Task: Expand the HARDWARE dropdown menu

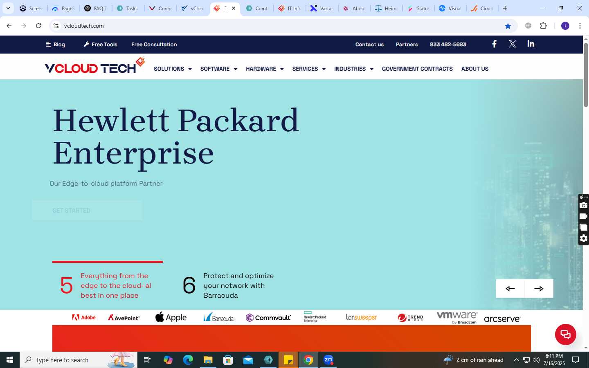Action: pyautogui.click(x=265, y=69)
